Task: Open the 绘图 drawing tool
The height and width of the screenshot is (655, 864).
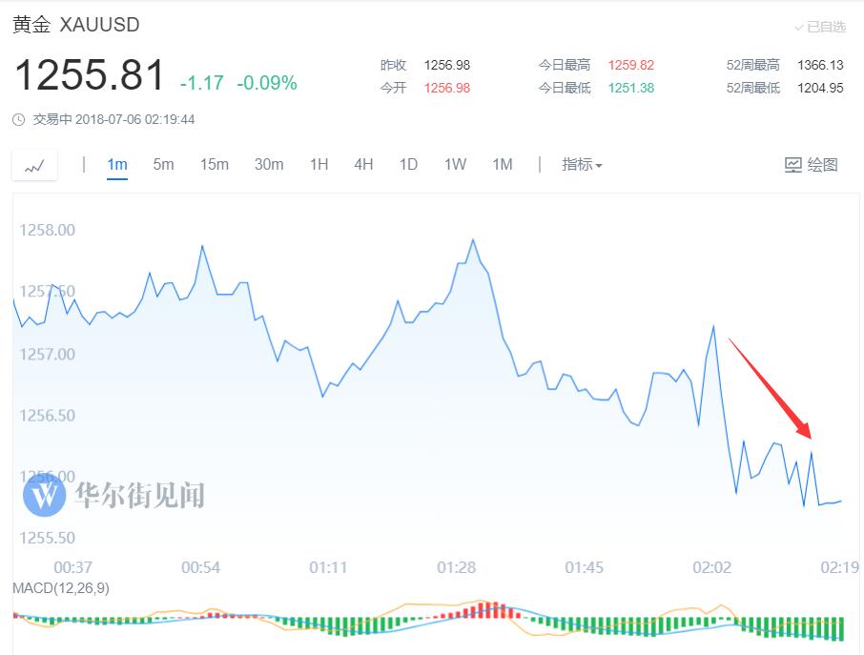Action: [x=811, y=165]
